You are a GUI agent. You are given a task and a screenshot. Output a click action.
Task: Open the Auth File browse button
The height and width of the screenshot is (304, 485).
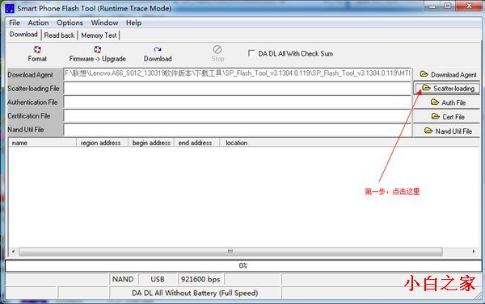(x=447, y=102)
